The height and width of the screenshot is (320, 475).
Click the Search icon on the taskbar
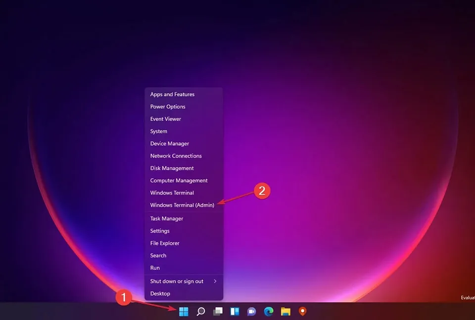click(x=200, y=312)
